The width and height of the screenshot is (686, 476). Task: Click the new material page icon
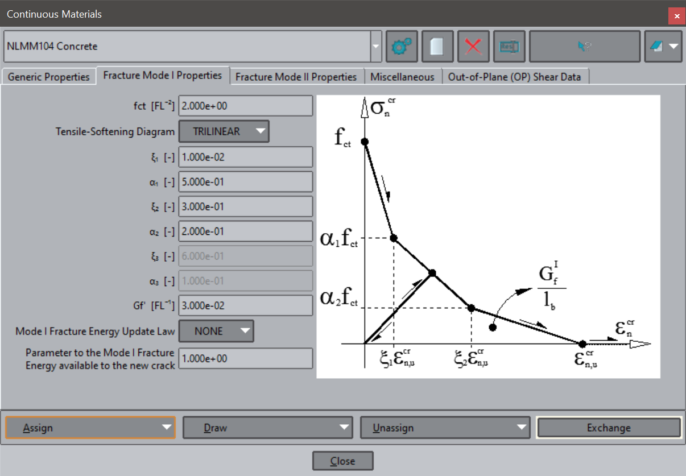tap(437, 47)
